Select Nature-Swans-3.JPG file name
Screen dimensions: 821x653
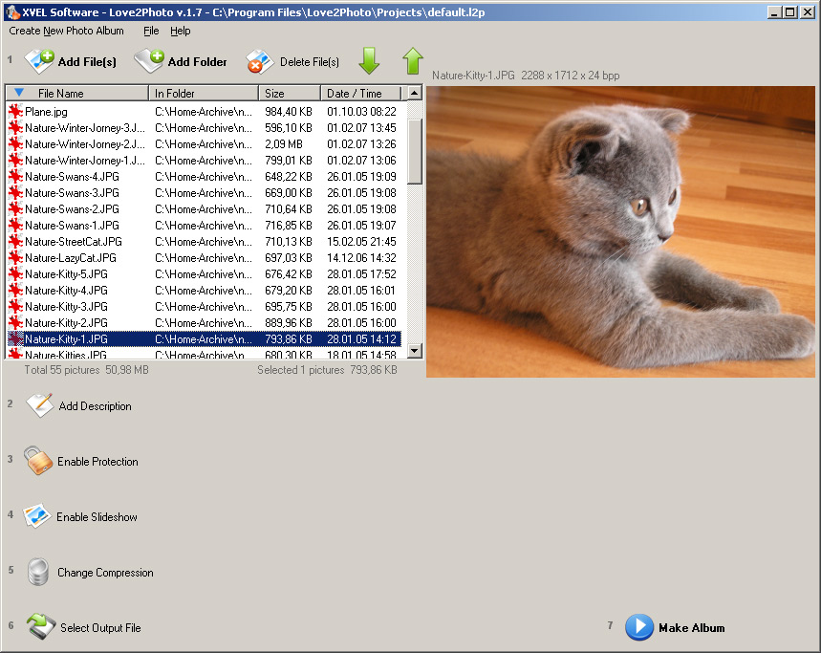[x=73, y=193]
